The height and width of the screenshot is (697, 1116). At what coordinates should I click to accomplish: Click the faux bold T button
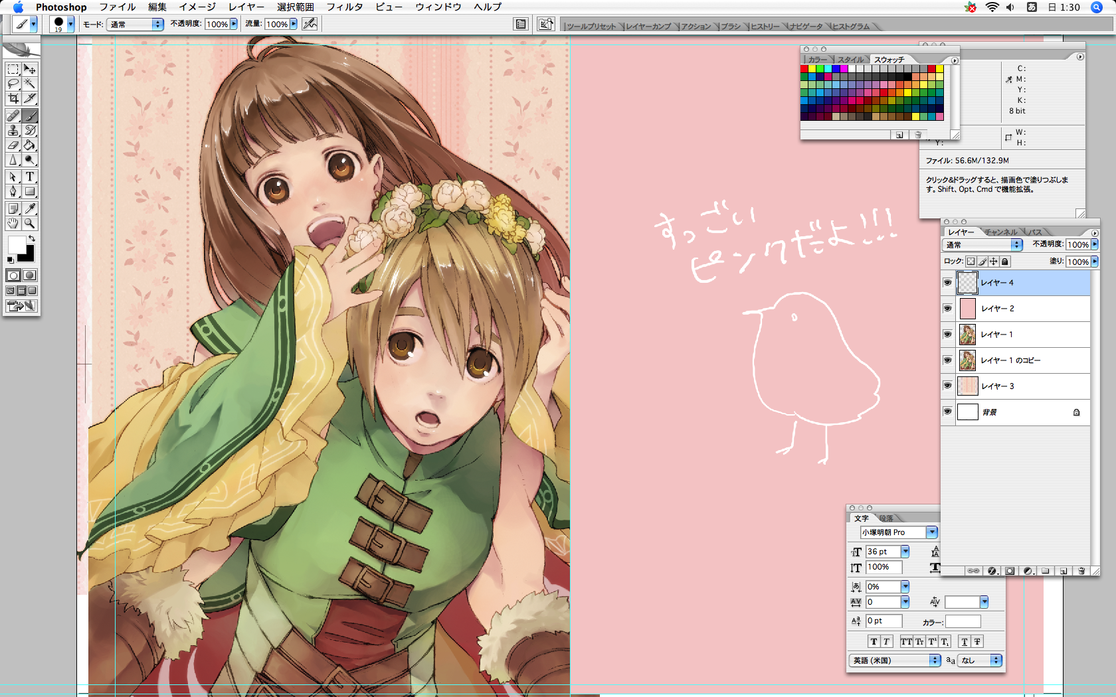pyautogui.click(x=874, y=641)
